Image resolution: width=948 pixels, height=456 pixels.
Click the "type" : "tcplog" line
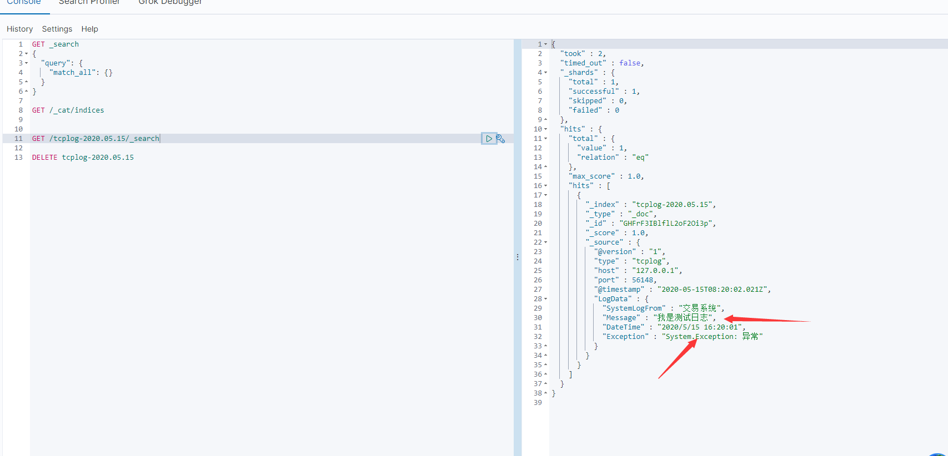tap(631, 261)
